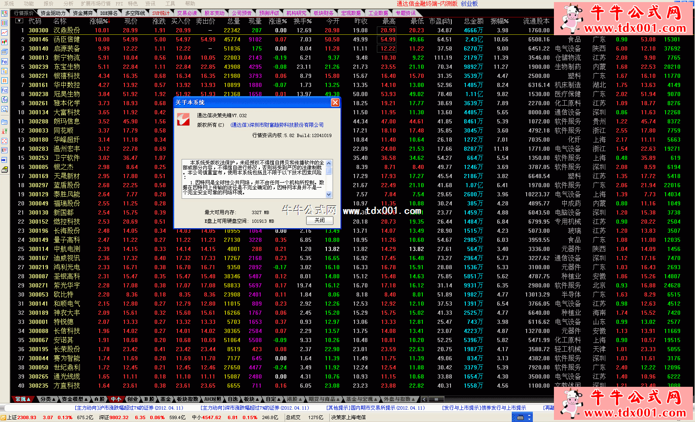Click the 上证 index value 2308.93
Image resolution: width=695 pixels, height=422 pixels.
pyautogui.click(x=27, y=417)
